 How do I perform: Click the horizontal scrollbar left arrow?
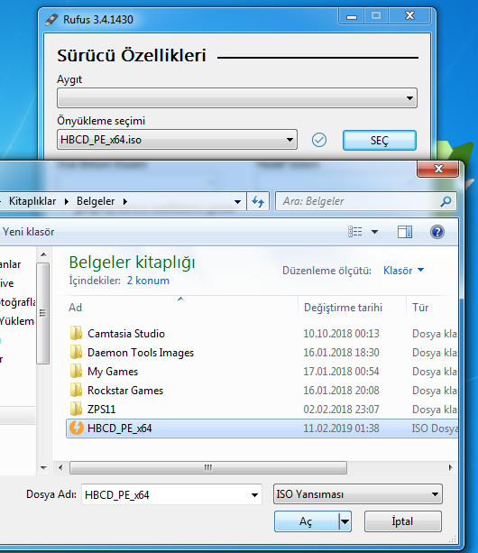click(60, 467)
